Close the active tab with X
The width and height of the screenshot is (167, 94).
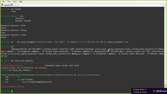(165, 5)
